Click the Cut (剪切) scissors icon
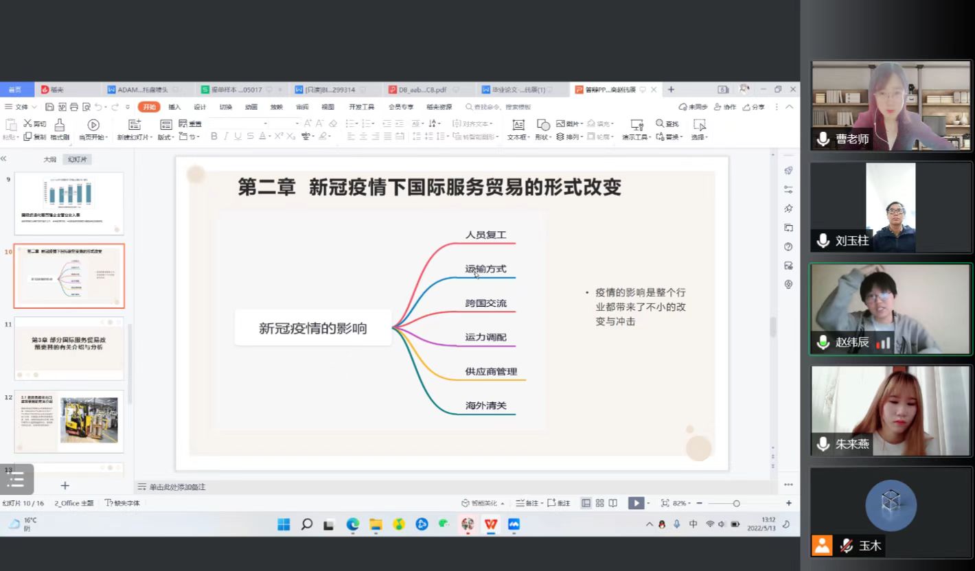The width and height of the screenshot is (975, 571). (x=28, y=124)
